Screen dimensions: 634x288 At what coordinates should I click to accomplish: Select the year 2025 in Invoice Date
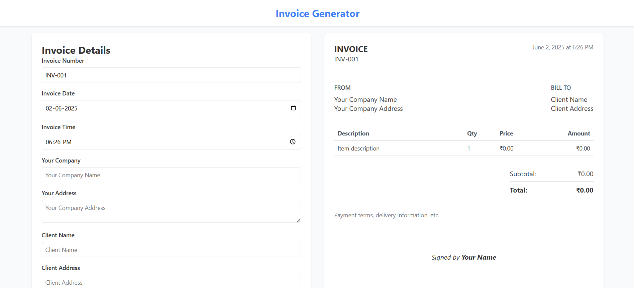[x=71, y=108]
